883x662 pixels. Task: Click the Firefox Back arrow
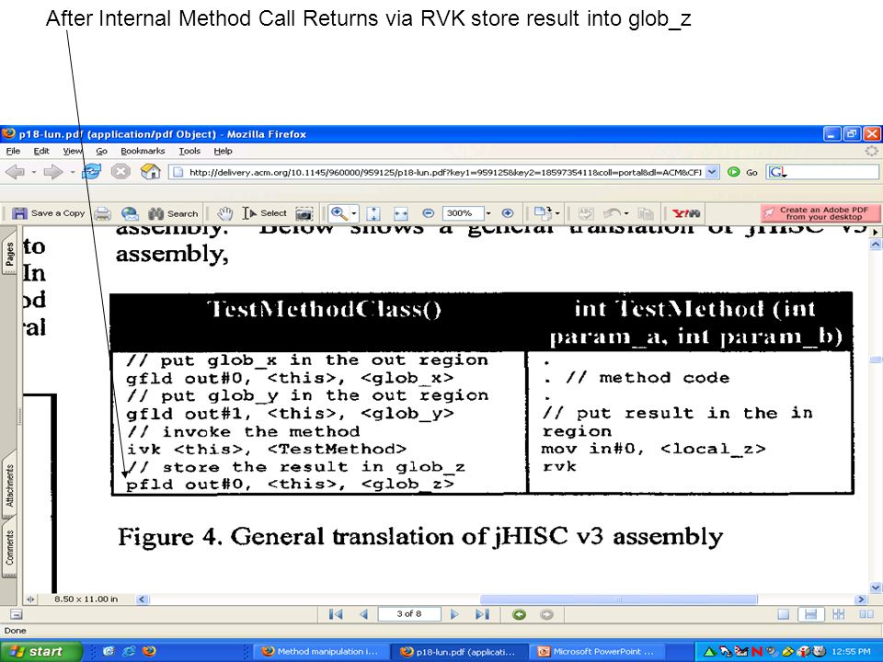point(16,172)
